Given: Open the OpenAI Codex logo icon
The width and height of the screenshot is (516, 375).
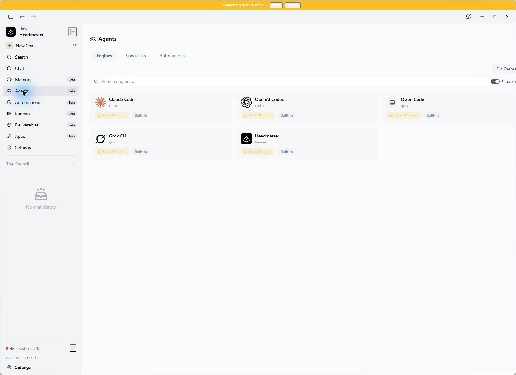Looking at the screenshot, I should (246, 102).
